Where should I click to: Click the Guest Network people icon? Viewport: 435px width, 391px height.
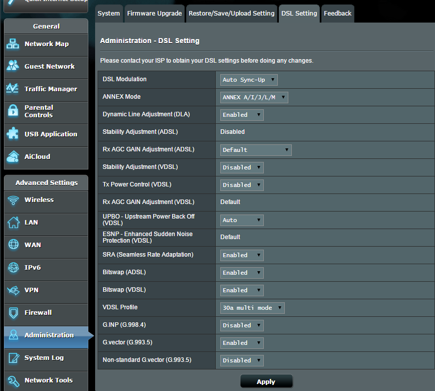click(x=13, y=66)
